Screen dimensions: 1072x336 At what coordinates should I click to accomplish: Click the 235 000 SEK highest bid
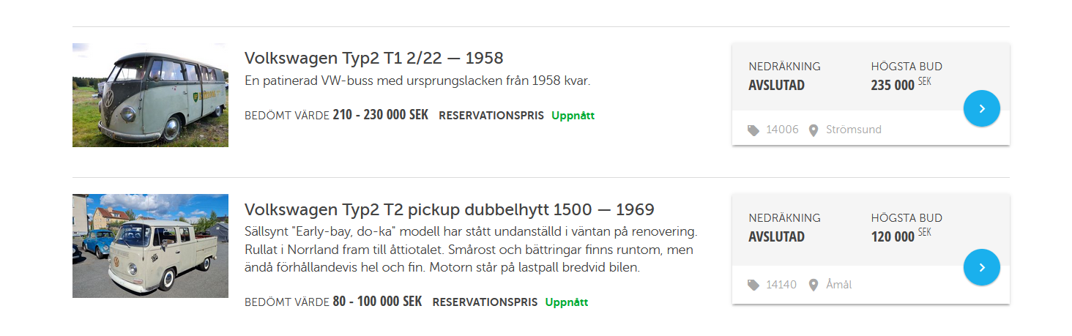[900, 85]
